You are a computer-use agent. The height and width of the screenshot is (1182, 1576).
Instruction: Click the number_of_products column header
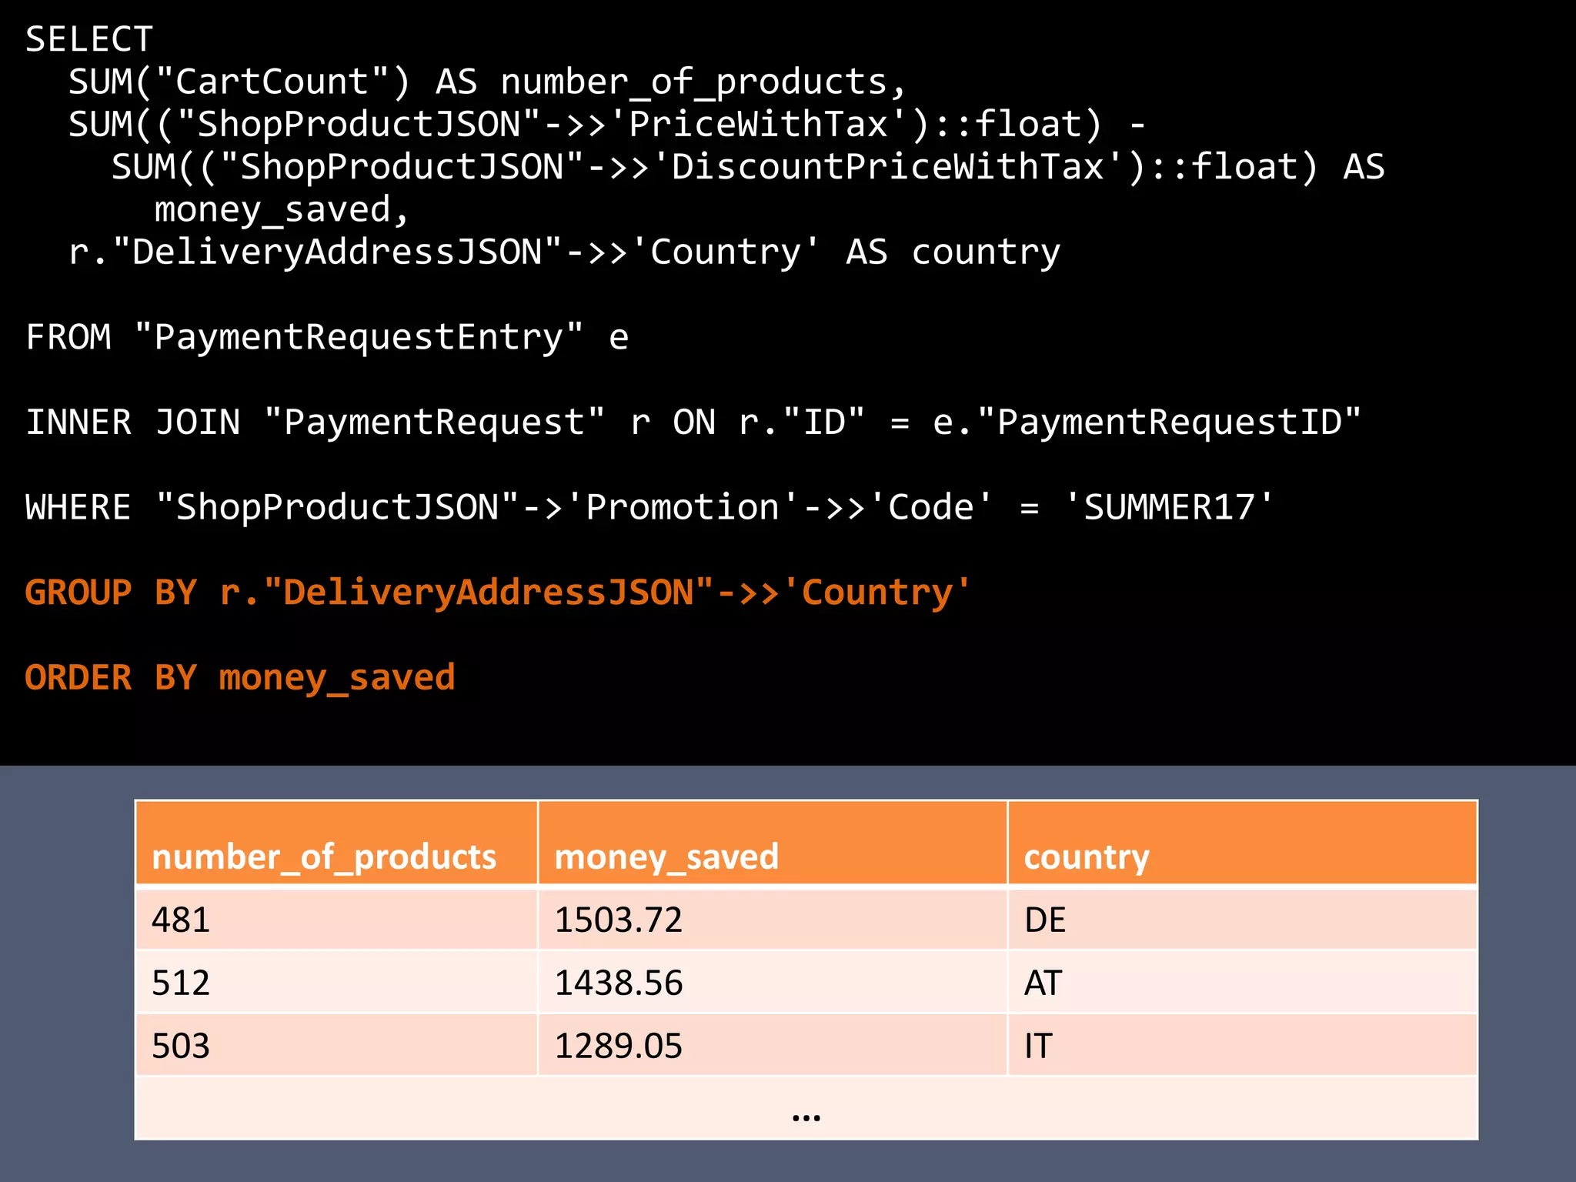336,843
